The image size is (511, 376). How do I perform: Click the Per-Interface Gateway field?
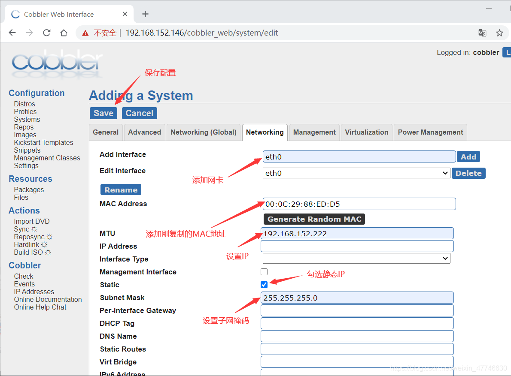point(357,311)
